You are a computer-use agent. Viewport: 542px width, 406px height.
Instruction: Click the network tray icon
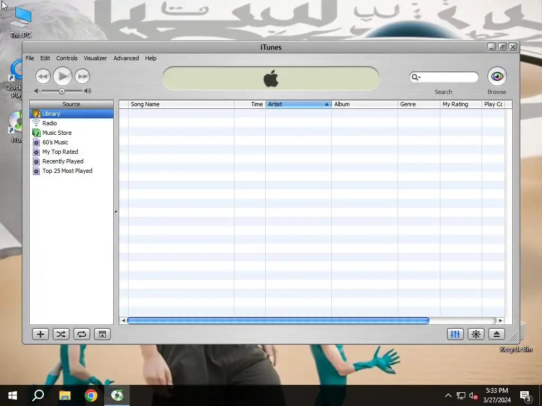coord(461,395)
